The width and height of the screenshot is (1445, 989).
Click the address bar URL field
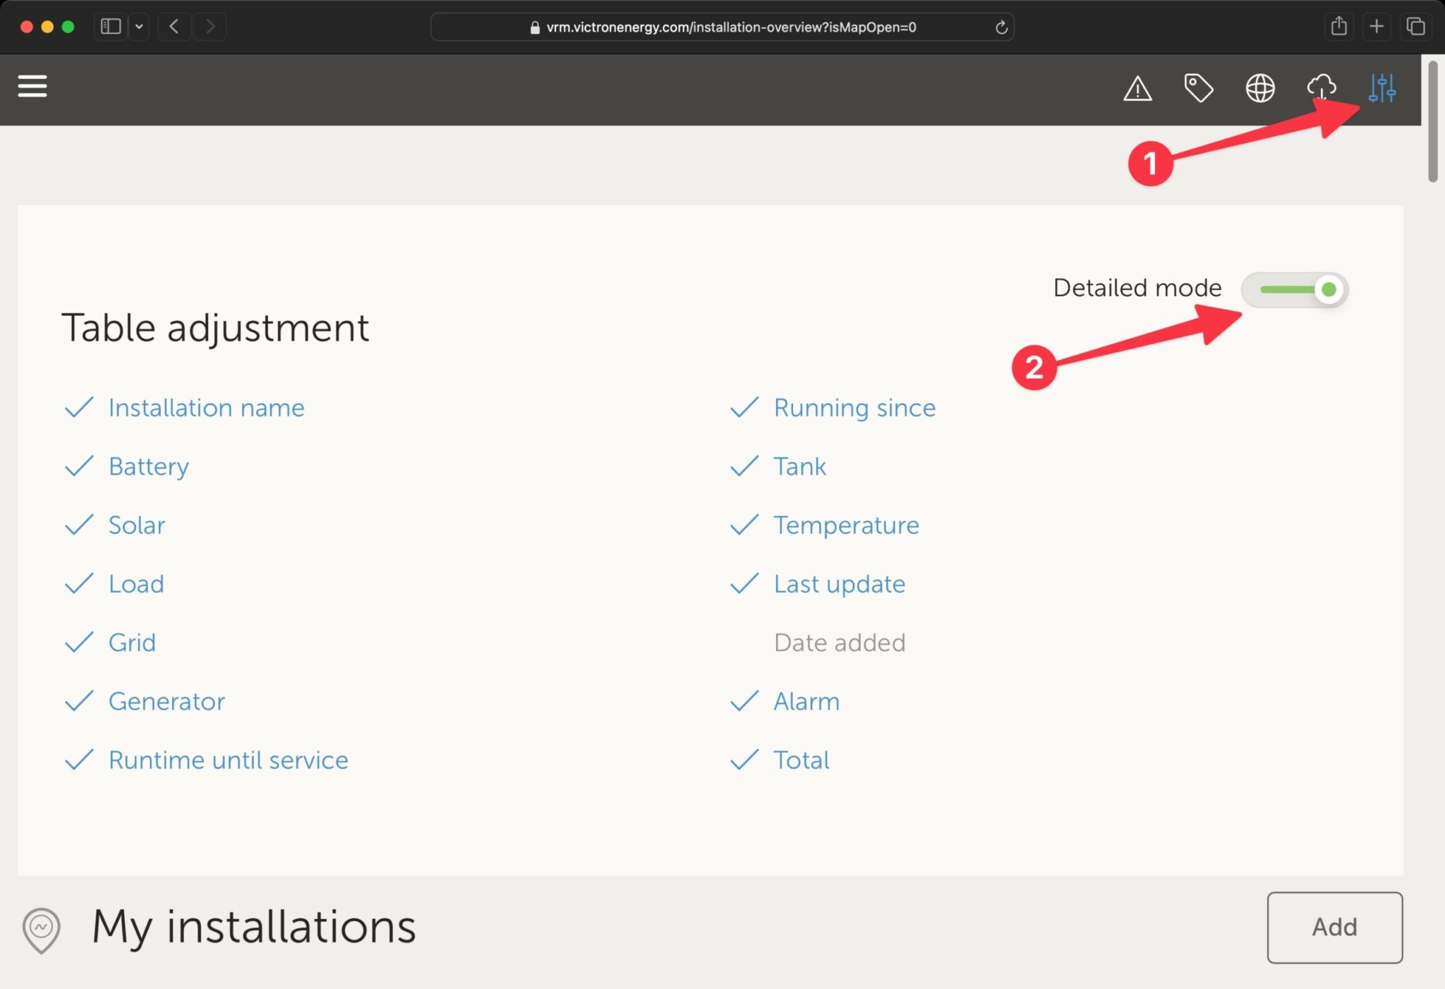click(x=730, y=28)
